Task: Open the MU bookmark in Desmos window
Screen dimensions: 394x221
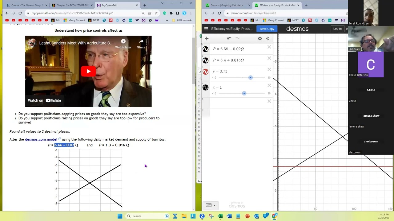Action: pos(255,20)
